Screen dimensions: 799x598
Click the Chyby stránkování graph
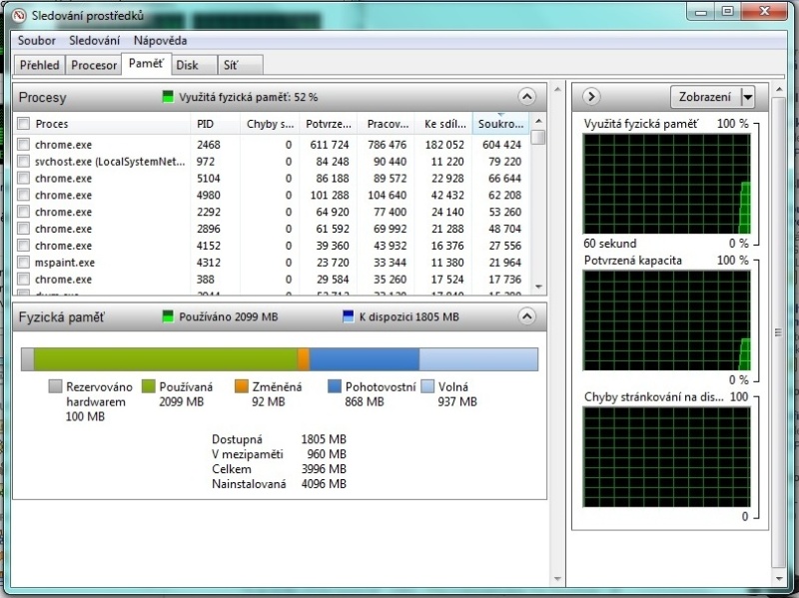tap(666, 457)
